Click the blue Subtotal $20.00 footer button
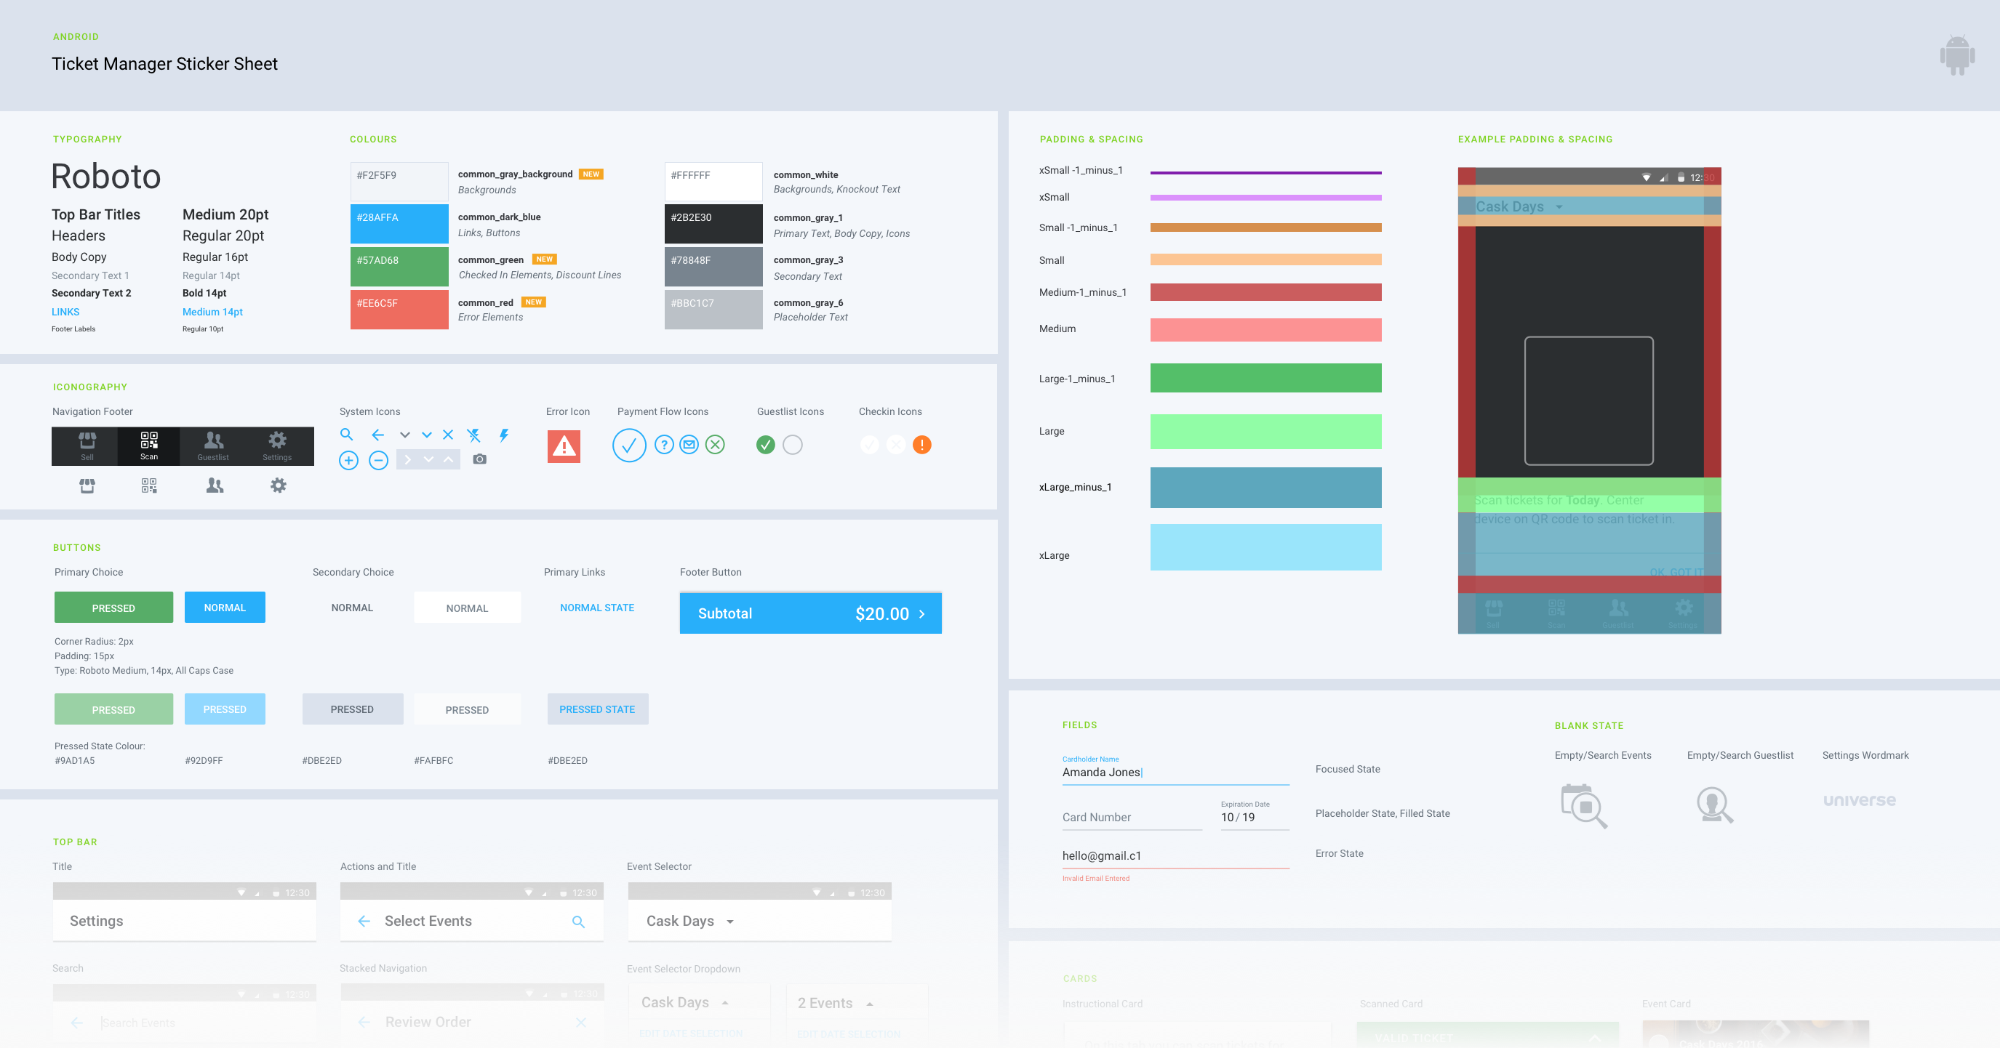The width and height of the screenshot is (2000, 1048). pyautogui.click(x=811, y=613)
